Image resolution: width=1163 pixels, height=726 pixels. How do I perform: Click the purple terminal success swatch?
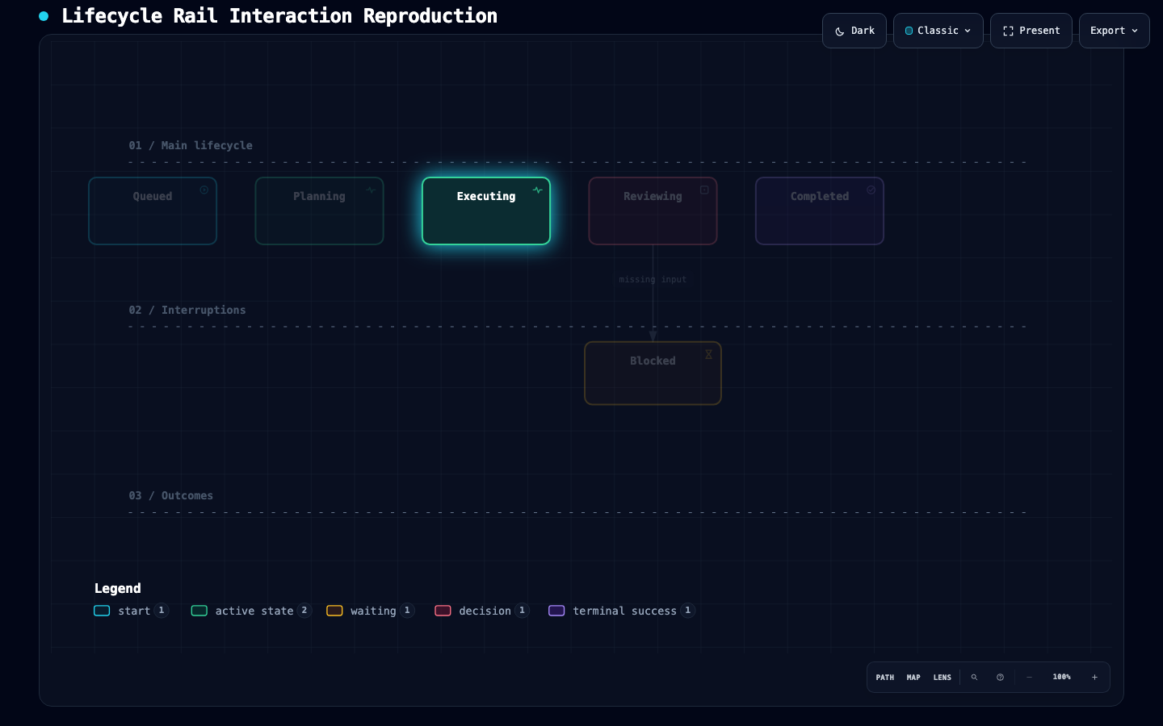(556, 611)
